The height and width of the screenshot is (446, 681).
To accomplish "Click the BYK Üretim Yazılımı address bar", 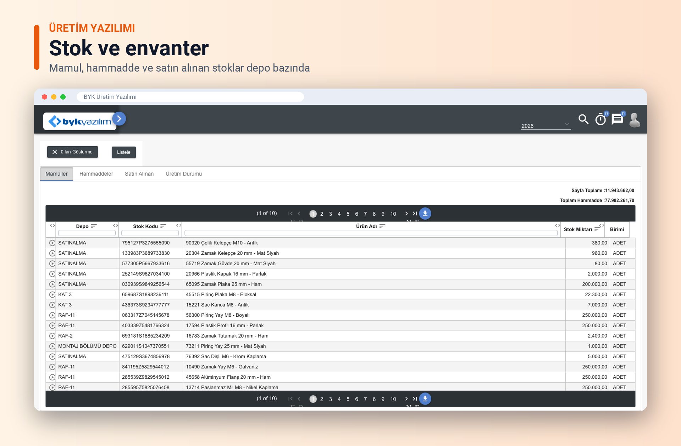I will (x=190, y=97).
